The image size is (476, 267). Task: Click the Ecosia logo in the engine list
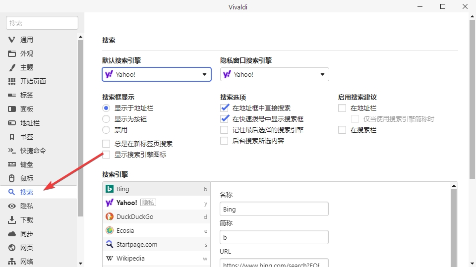pos(109,231)
